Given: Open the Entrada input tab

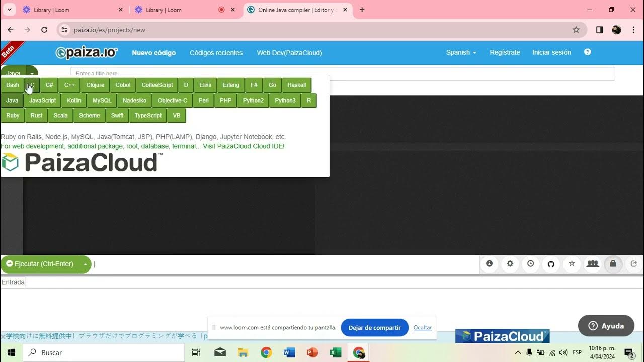Looking at the screenshot, I should point(13,282).
